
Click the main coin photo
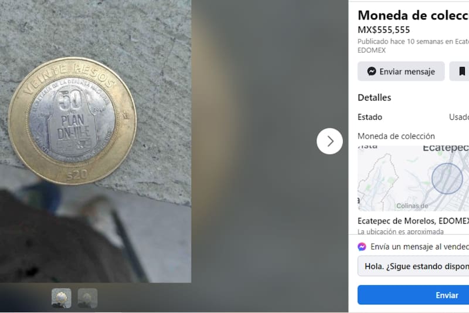point(96,142)
